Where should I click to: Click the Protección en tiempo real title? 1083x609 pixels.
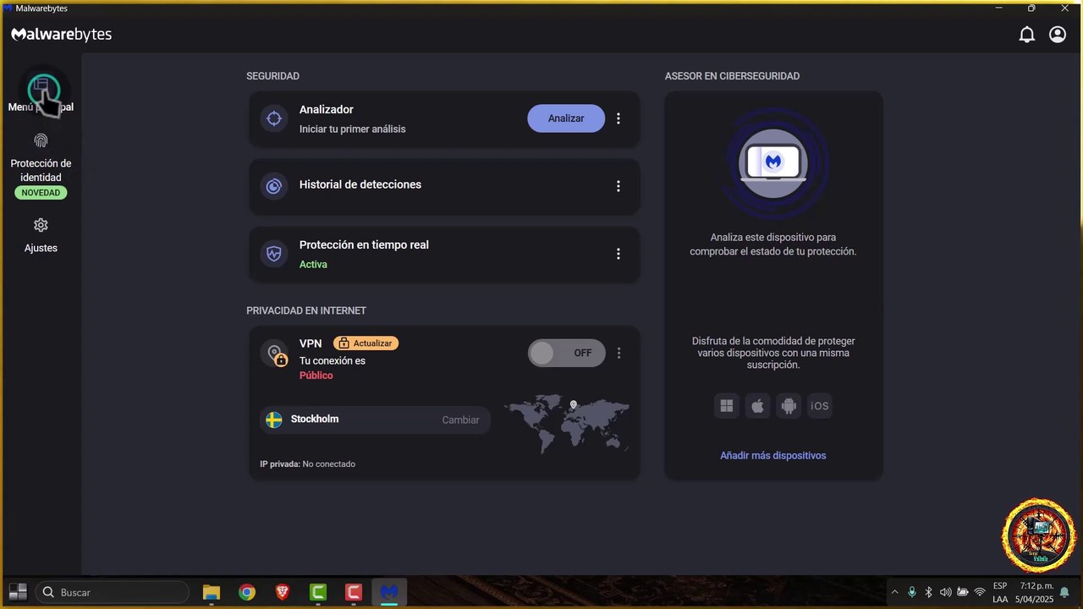pyautogui.click(x=364, y=244)
